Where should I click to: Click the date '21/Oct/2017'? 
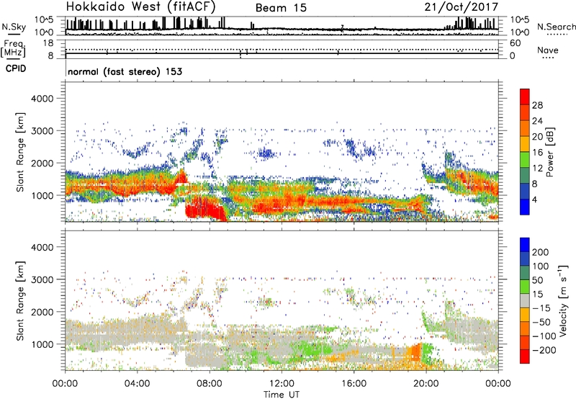pos(462,7)
